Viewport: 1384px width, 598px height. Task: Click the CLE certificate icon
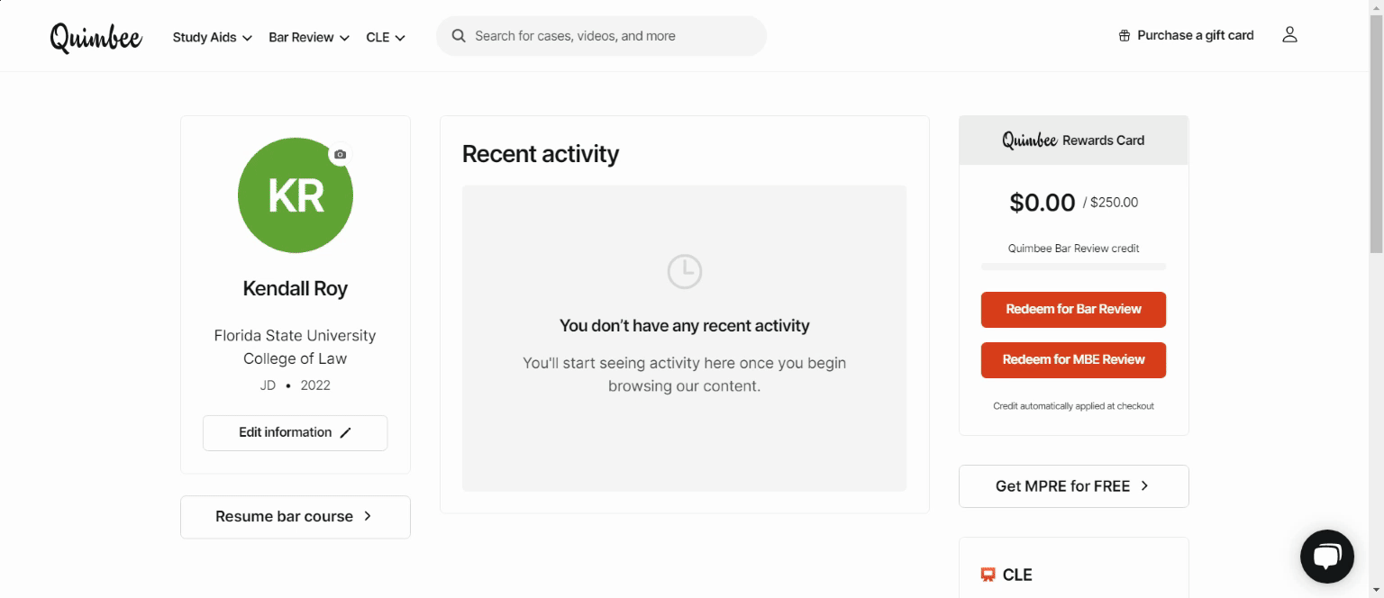(988, 575)
